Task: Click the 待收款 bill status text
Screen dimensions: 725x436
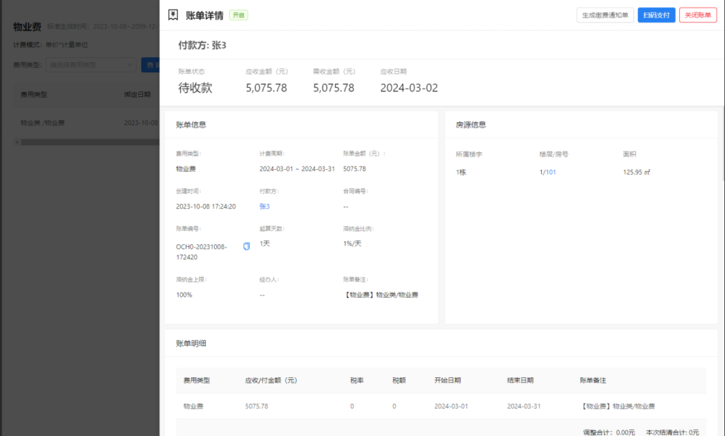Action: click(195, 88)
